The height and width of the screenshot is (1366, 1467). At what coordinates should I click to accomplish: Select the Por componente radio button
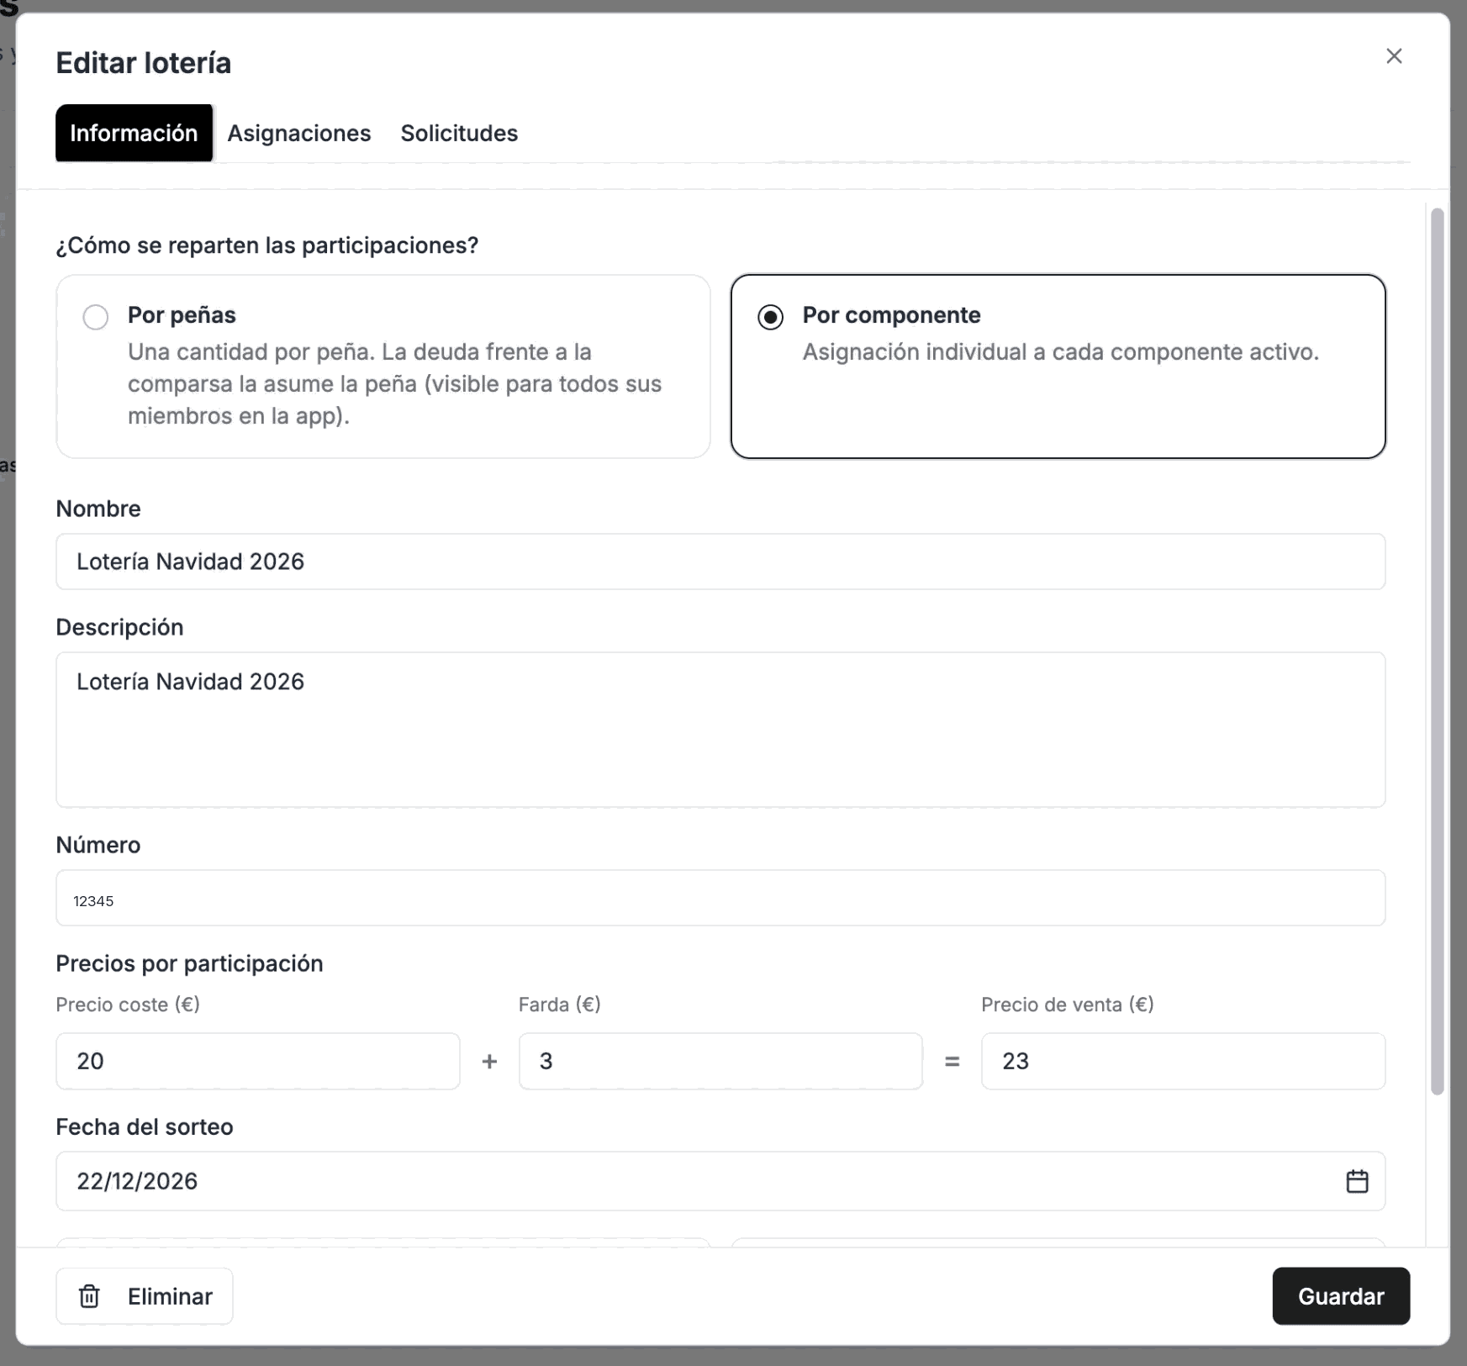click(770, 317)
